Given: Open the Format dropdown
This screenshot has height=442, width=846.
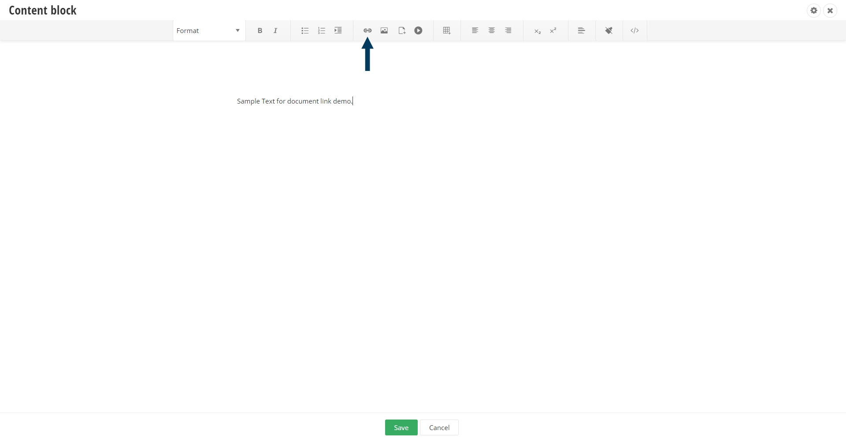Looking at the screenshot, I should point(209,30).
